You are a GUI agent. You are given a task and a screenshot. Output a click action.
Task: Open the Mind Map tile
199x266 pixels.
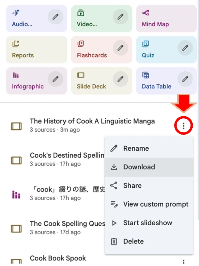[166, 19]
